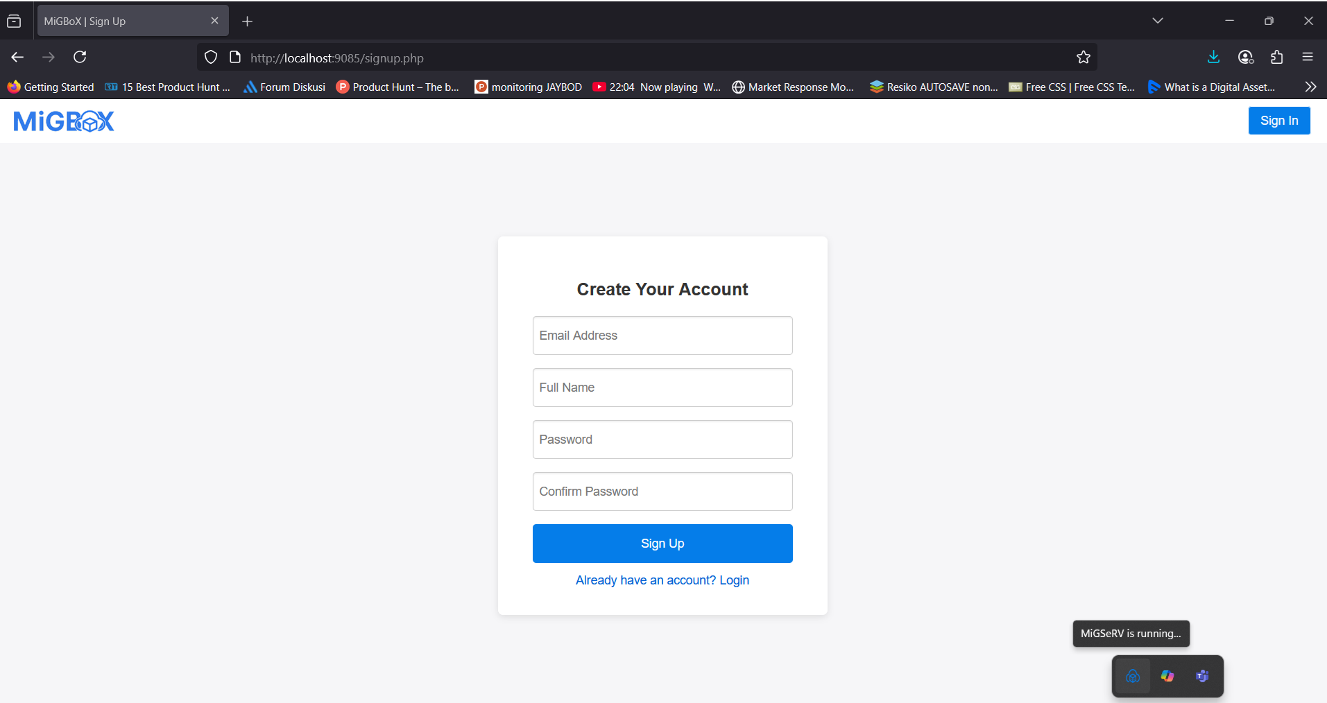1327x703 pixels.
Task: Submit the form with Sign Up button
Action: click(x=662, y=544)
